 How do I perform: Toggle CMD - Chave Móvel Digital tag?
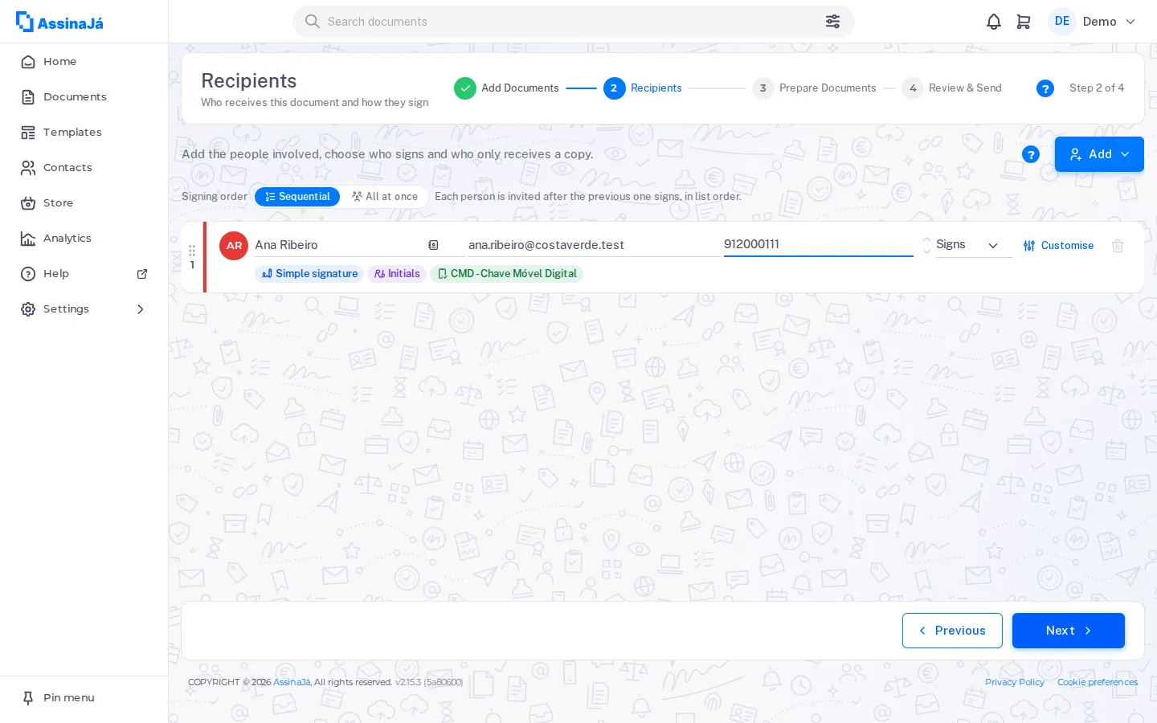[x=506, y=274]
